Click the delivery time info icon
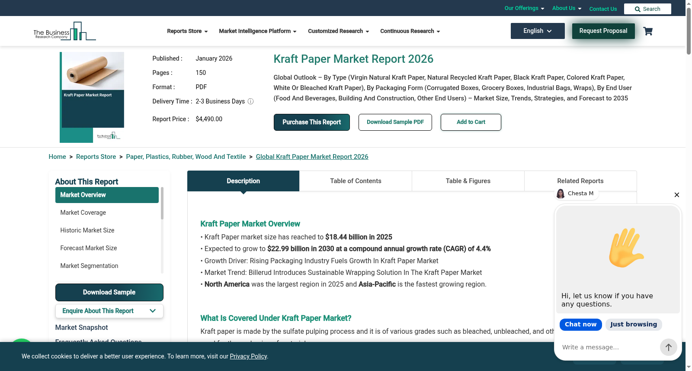This screenshot has width=692, height=371. coord(250,101)
